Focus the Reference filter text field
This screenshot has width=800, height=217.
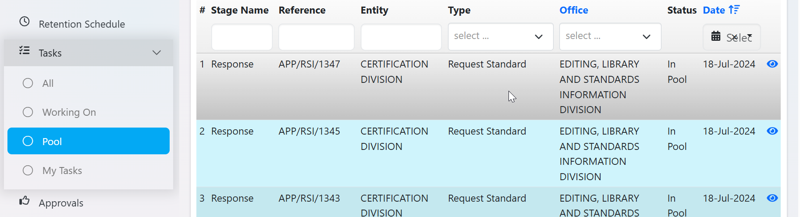click(316, 37)
